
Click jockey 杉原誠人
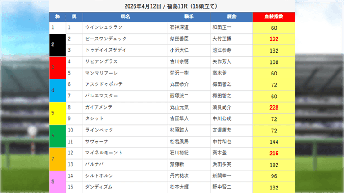pyautogui.click(x=179, y=130)
